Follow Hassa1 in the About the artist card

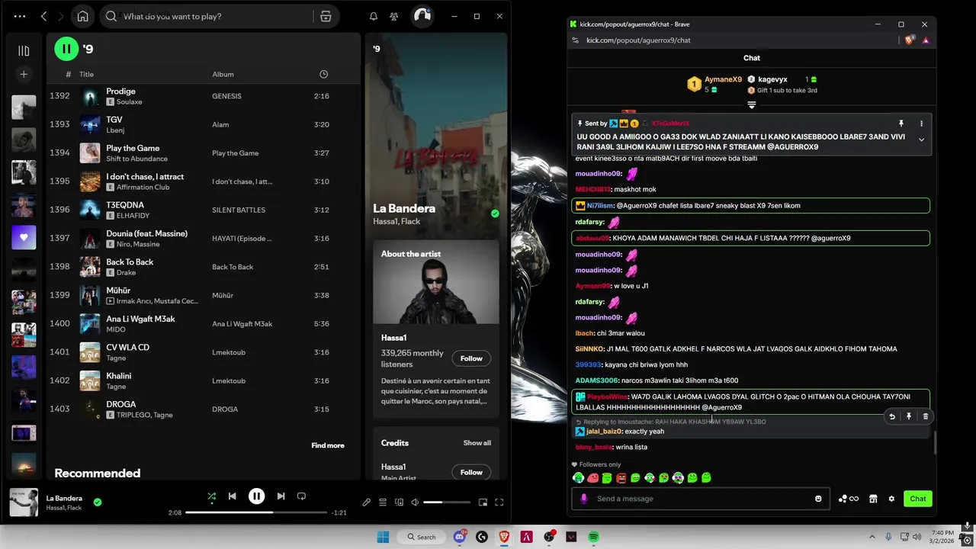tap(471, 358)
